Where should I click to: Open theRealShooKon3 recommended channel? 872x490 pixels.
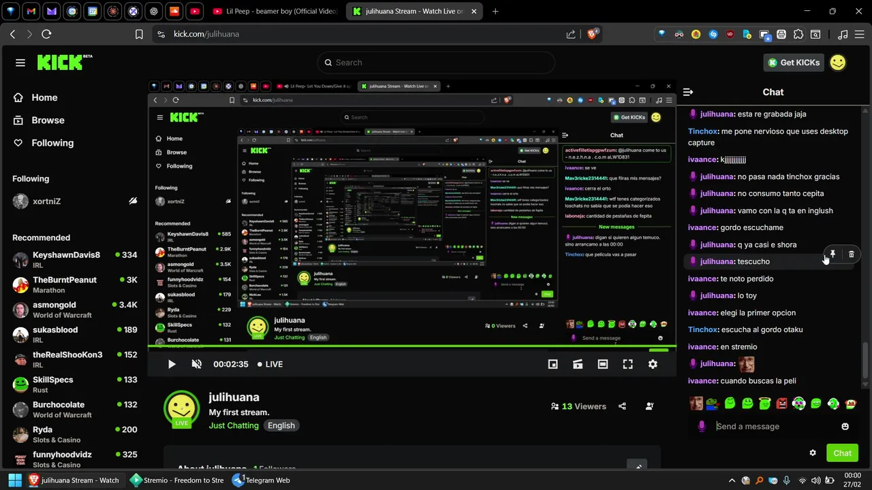[x=75, y=359]
